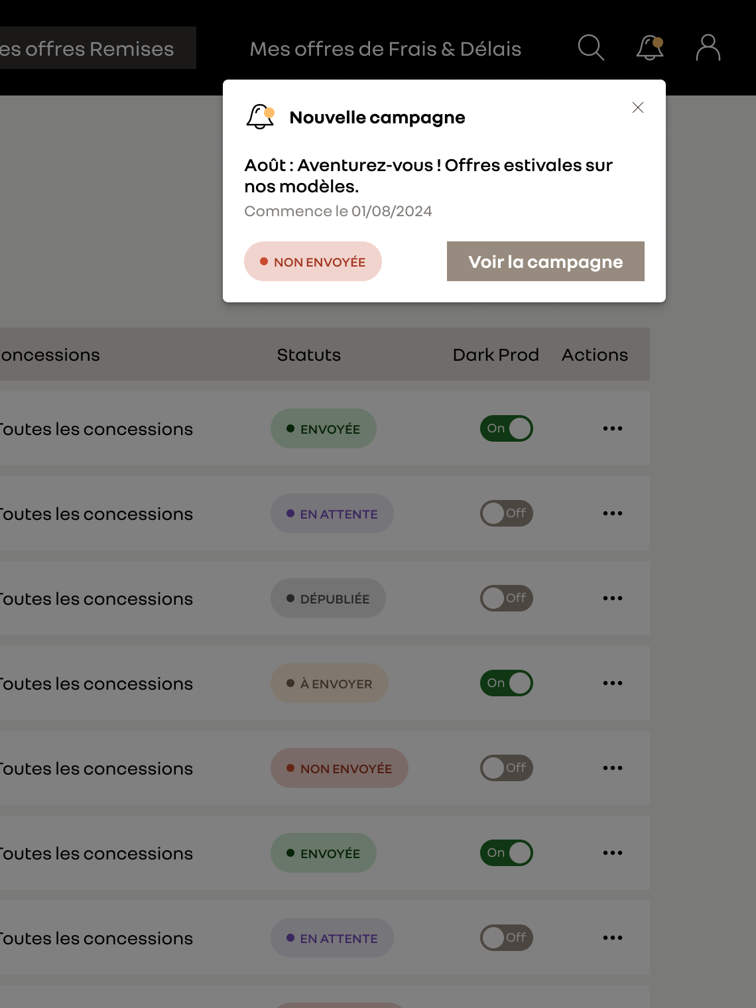Open actions menu for second ENVOYÉE row

613,853
